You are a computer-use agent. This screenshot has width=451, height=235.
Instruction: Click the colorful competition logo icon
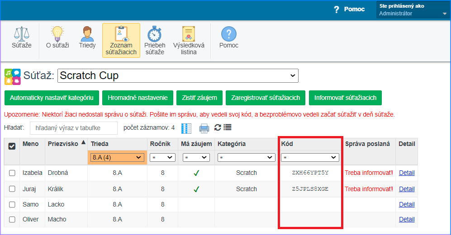tap(13, 77)
